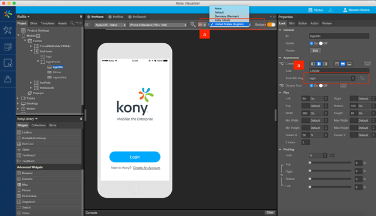
Task: Open the design tools sidebar icon
Action: click(x=8, y=30)
